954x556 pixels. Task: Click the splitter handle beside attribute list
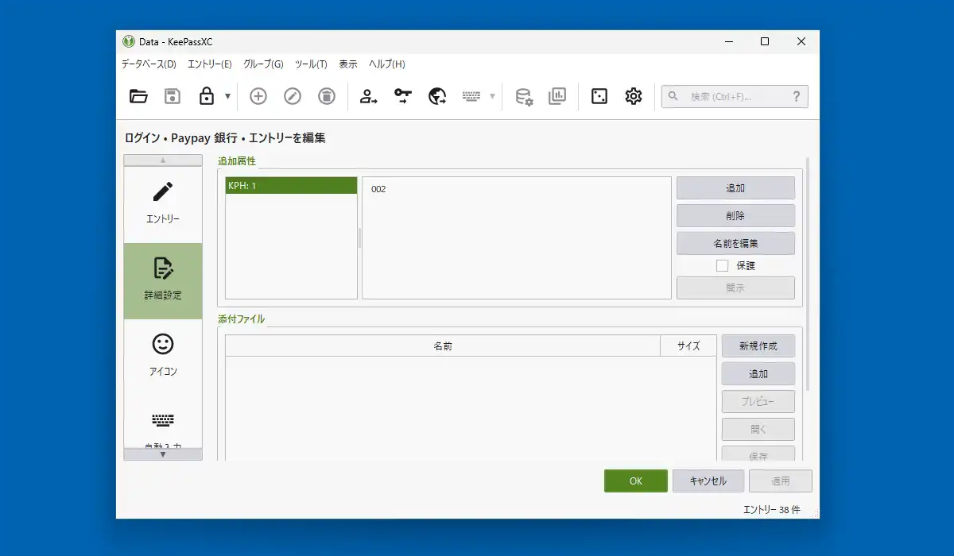[x=359, y=237]
